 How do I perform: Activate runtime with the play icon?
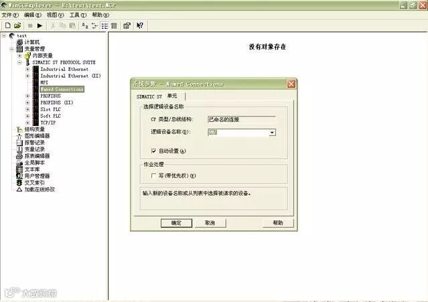pos(40,25)
